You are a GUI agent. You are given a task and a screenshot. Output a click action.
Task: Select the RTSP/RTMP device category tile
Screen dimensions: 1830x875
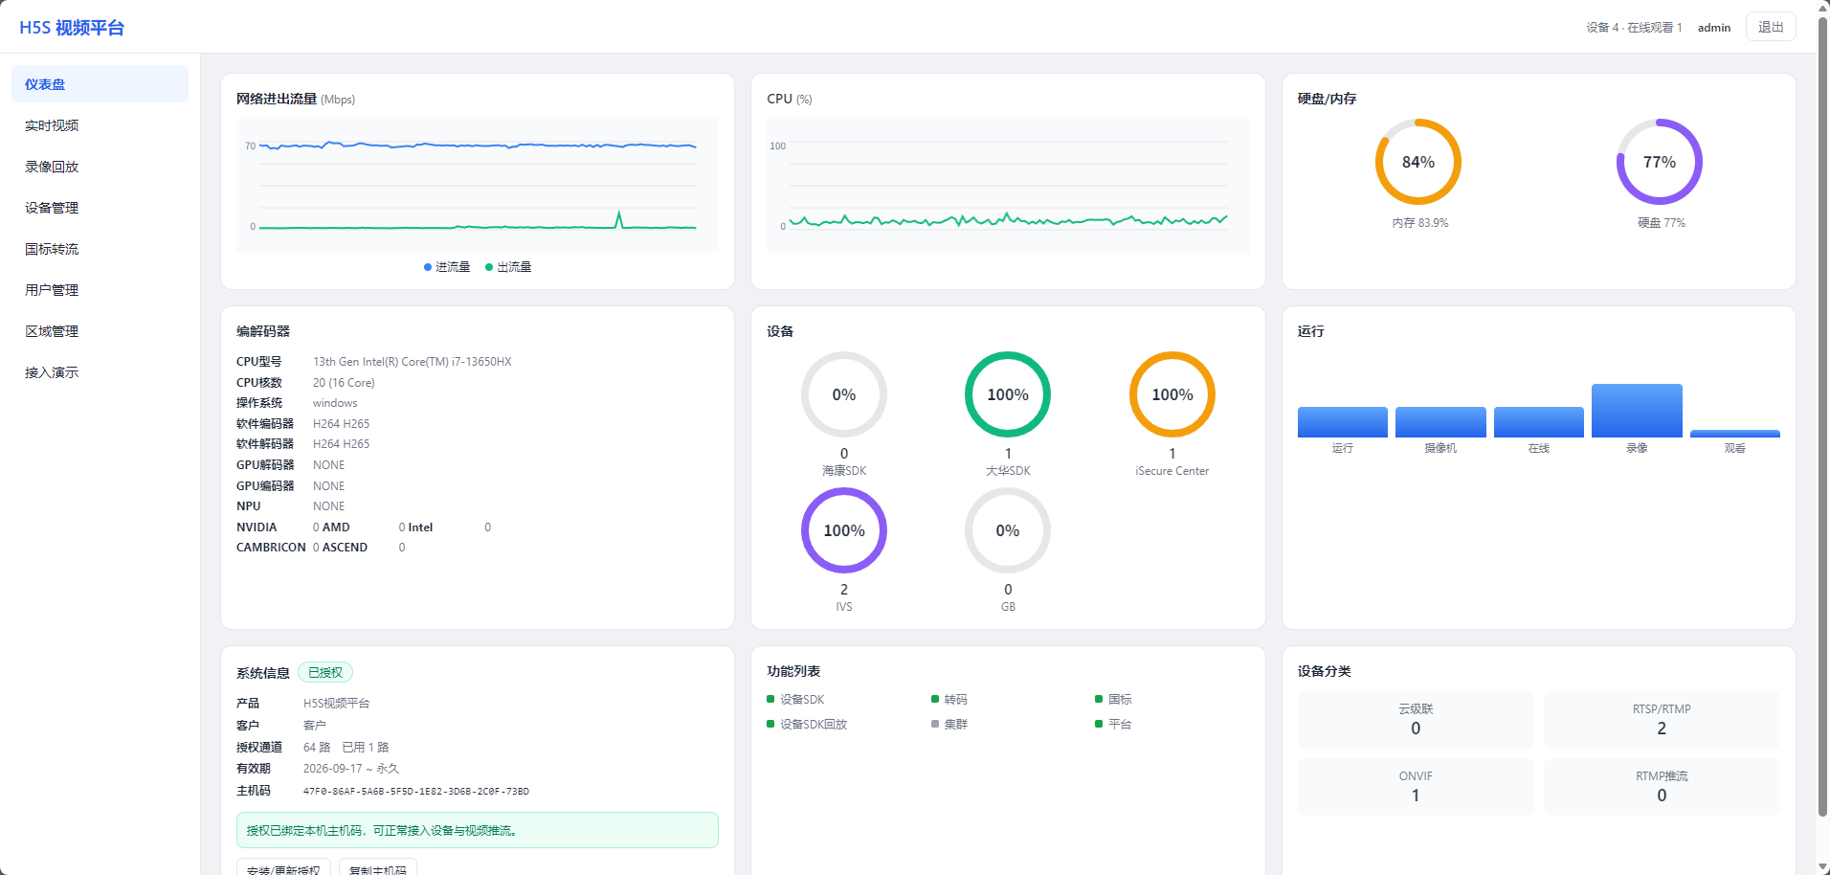[x=1662, y=720]
